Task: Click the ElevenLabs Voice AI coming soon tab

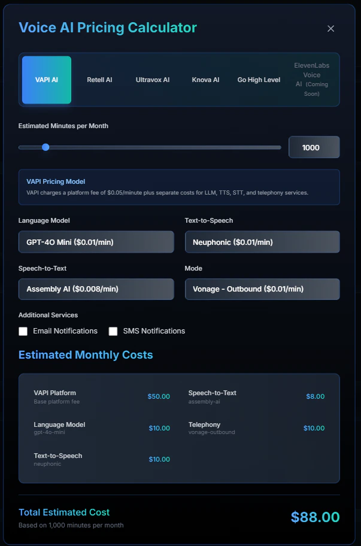Action: 312,79
